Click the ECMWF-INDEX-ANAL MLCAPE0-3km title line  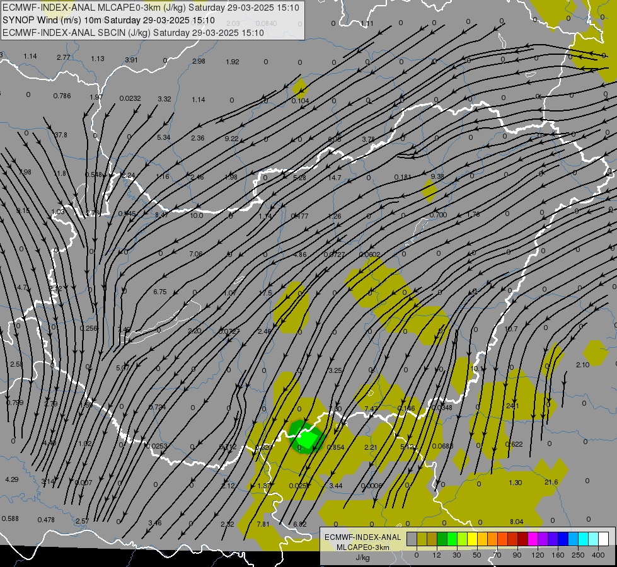click(x=151, y=8)
